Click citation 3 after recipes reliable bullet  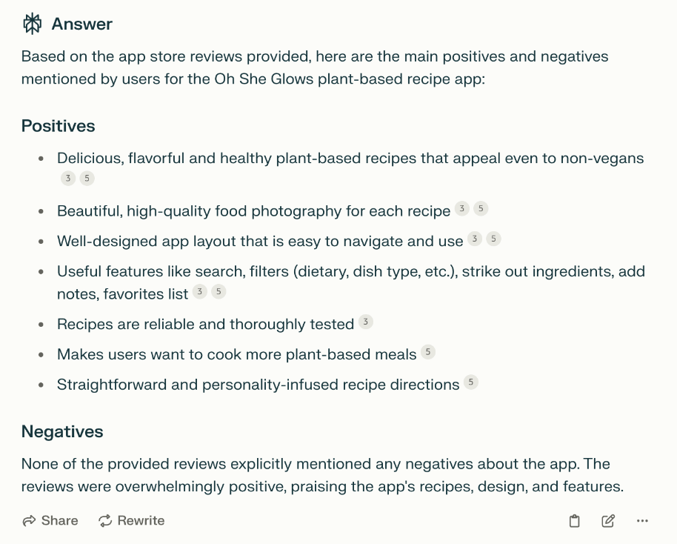(x=364, y=322)
